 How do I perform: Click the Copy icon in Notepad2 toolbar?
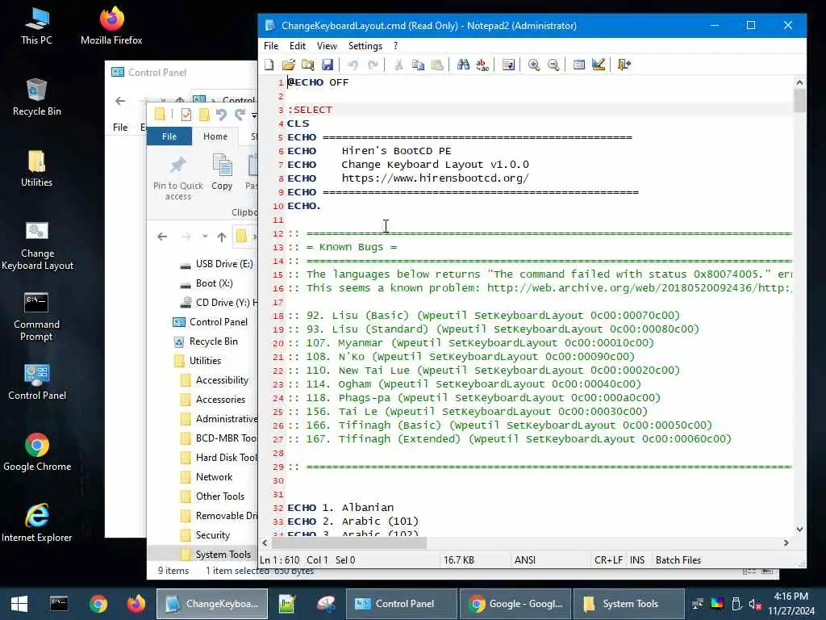(x=418, y=65)
